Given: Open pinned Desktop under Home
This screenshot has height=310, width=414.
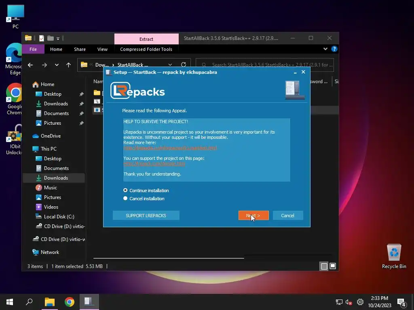Looking at the screenshot, I should point(53,94).
